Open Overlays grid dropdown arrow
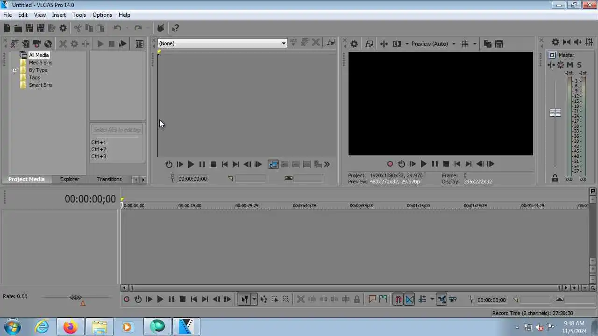This screenshot has width=598, height=336. coord(475,44)
